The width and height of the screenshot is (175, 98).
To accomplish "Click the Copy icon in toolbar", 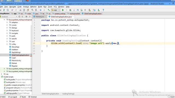I will [x=24, y=10].
